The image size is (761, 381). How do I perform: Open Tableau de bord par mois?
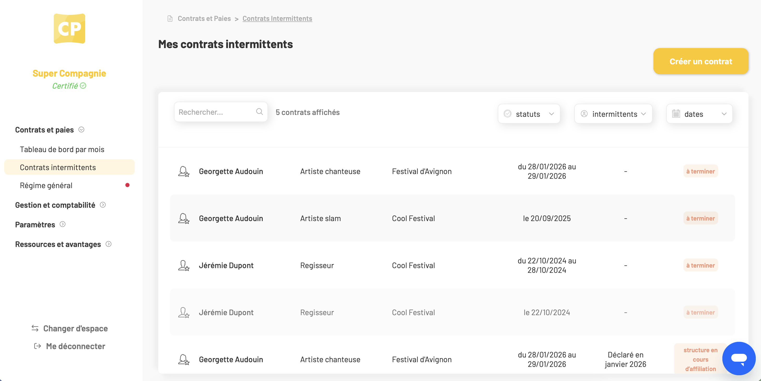point(62,149)
